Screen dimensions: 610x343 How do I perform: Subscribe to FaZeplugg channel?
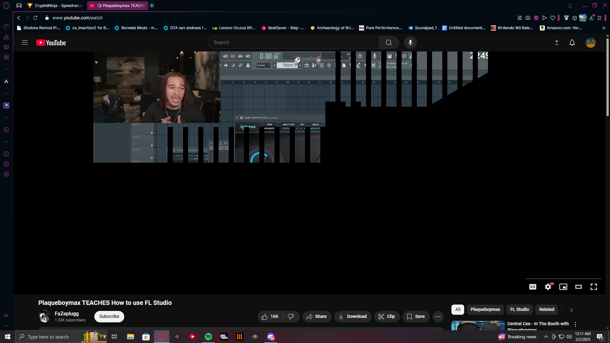tap(109, 316)
